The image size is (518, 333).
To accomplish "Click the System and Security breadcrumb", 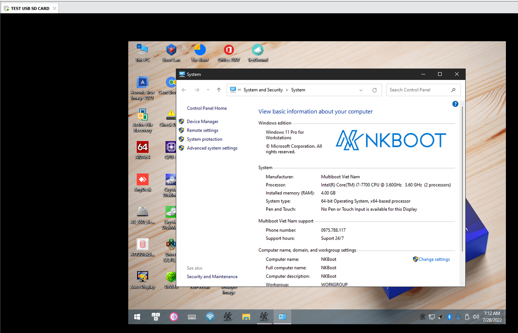I will [x=263, y=90].
